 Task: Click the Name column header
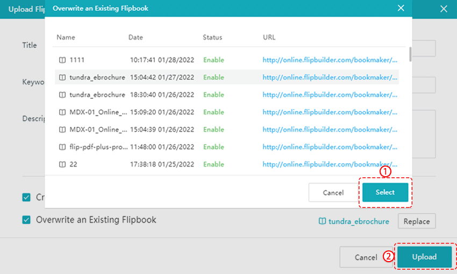(66, 37)
